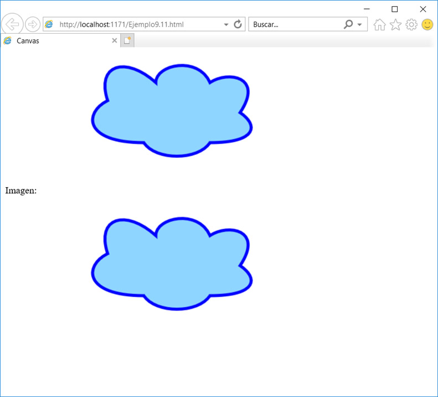
Task: Close the Internet Explorer window
Action: click(423, 9)
